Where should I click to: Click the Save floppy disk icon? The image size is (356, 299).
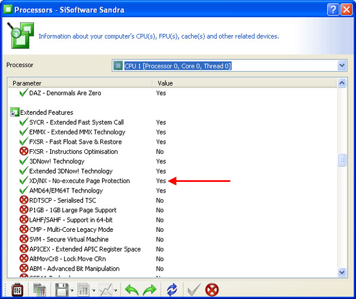pos(62,289)
